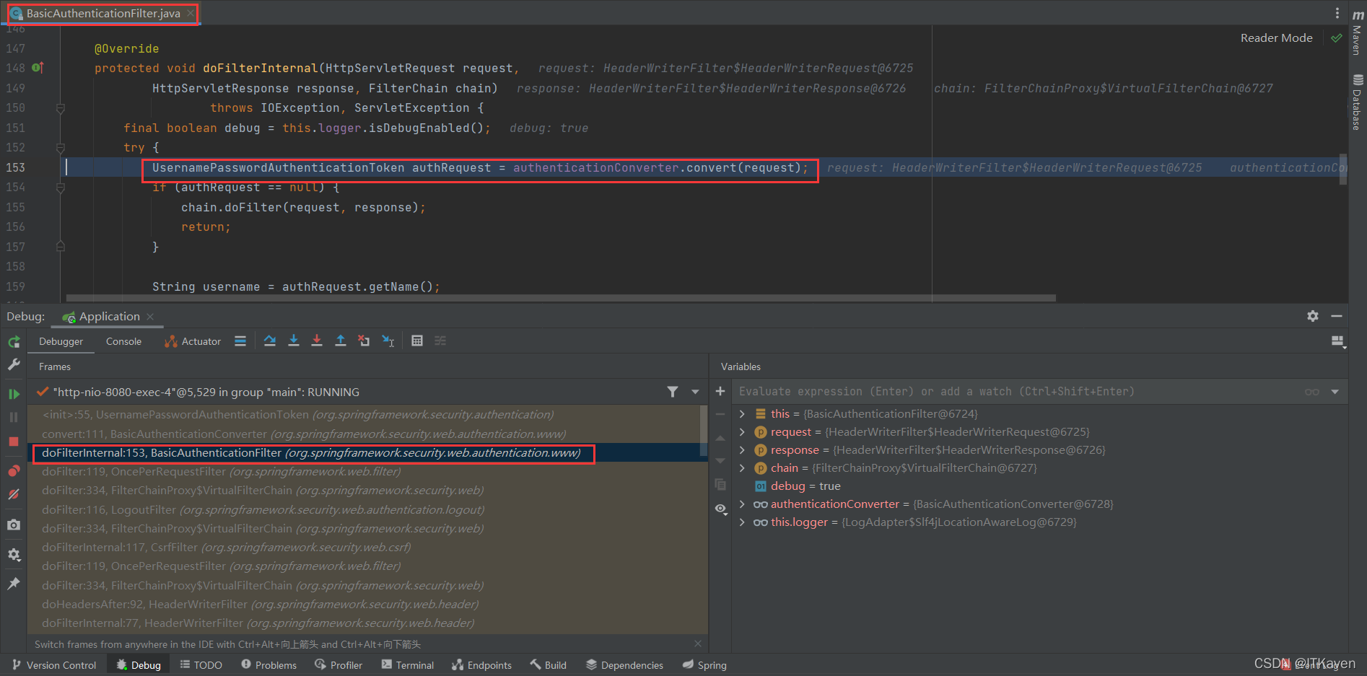Click the Step Over icon
Image resolution: width=1367 pixels, height=676 pixels.
pyautogui.click(x=270, y=341)
